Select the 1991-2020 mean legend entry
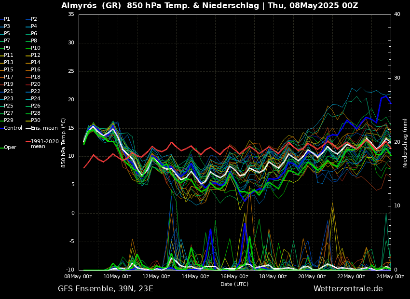This screenshot has height=299, width=410. pyautogui.click(x=44, y=144)
